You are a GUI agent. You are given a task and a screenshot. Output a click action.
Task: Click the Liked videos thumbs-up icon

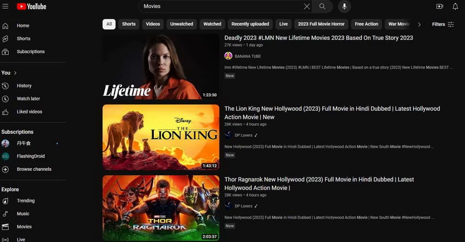[5, 112]
